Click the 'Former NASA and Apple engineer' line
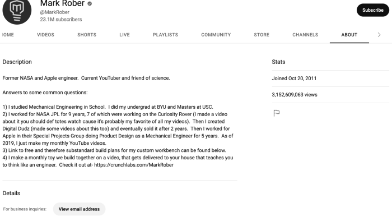Image resolution: width=392 pixels, height=221 pixels. pyautogui.click(x=86, y=78)
